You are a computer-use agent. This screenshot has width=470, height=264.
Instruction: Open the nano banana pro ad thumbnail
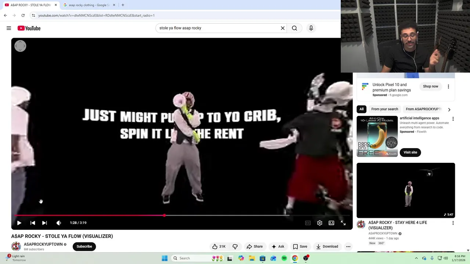377,136
